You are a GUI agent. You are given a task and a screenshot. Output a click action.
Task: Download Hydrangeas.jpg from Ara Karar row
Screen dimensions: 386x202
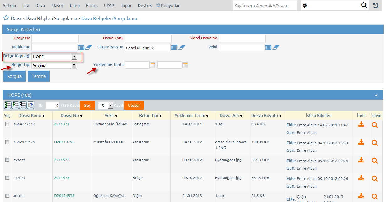(361, 160)
